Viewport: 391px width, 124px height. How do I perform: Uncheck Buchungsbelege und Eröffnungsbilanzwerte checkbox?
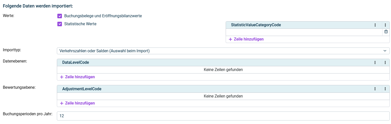coord(60,16)
